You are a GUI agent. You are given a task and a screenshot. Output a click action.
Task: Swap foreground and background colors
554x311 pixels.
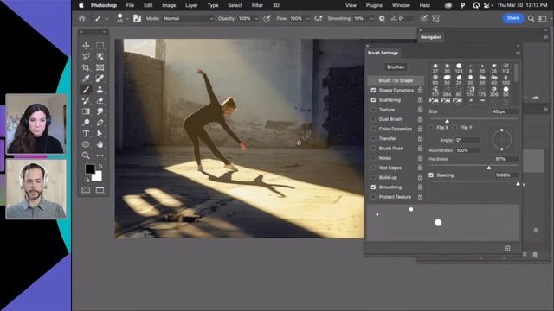pyautogui.click(x=100, y=166)
